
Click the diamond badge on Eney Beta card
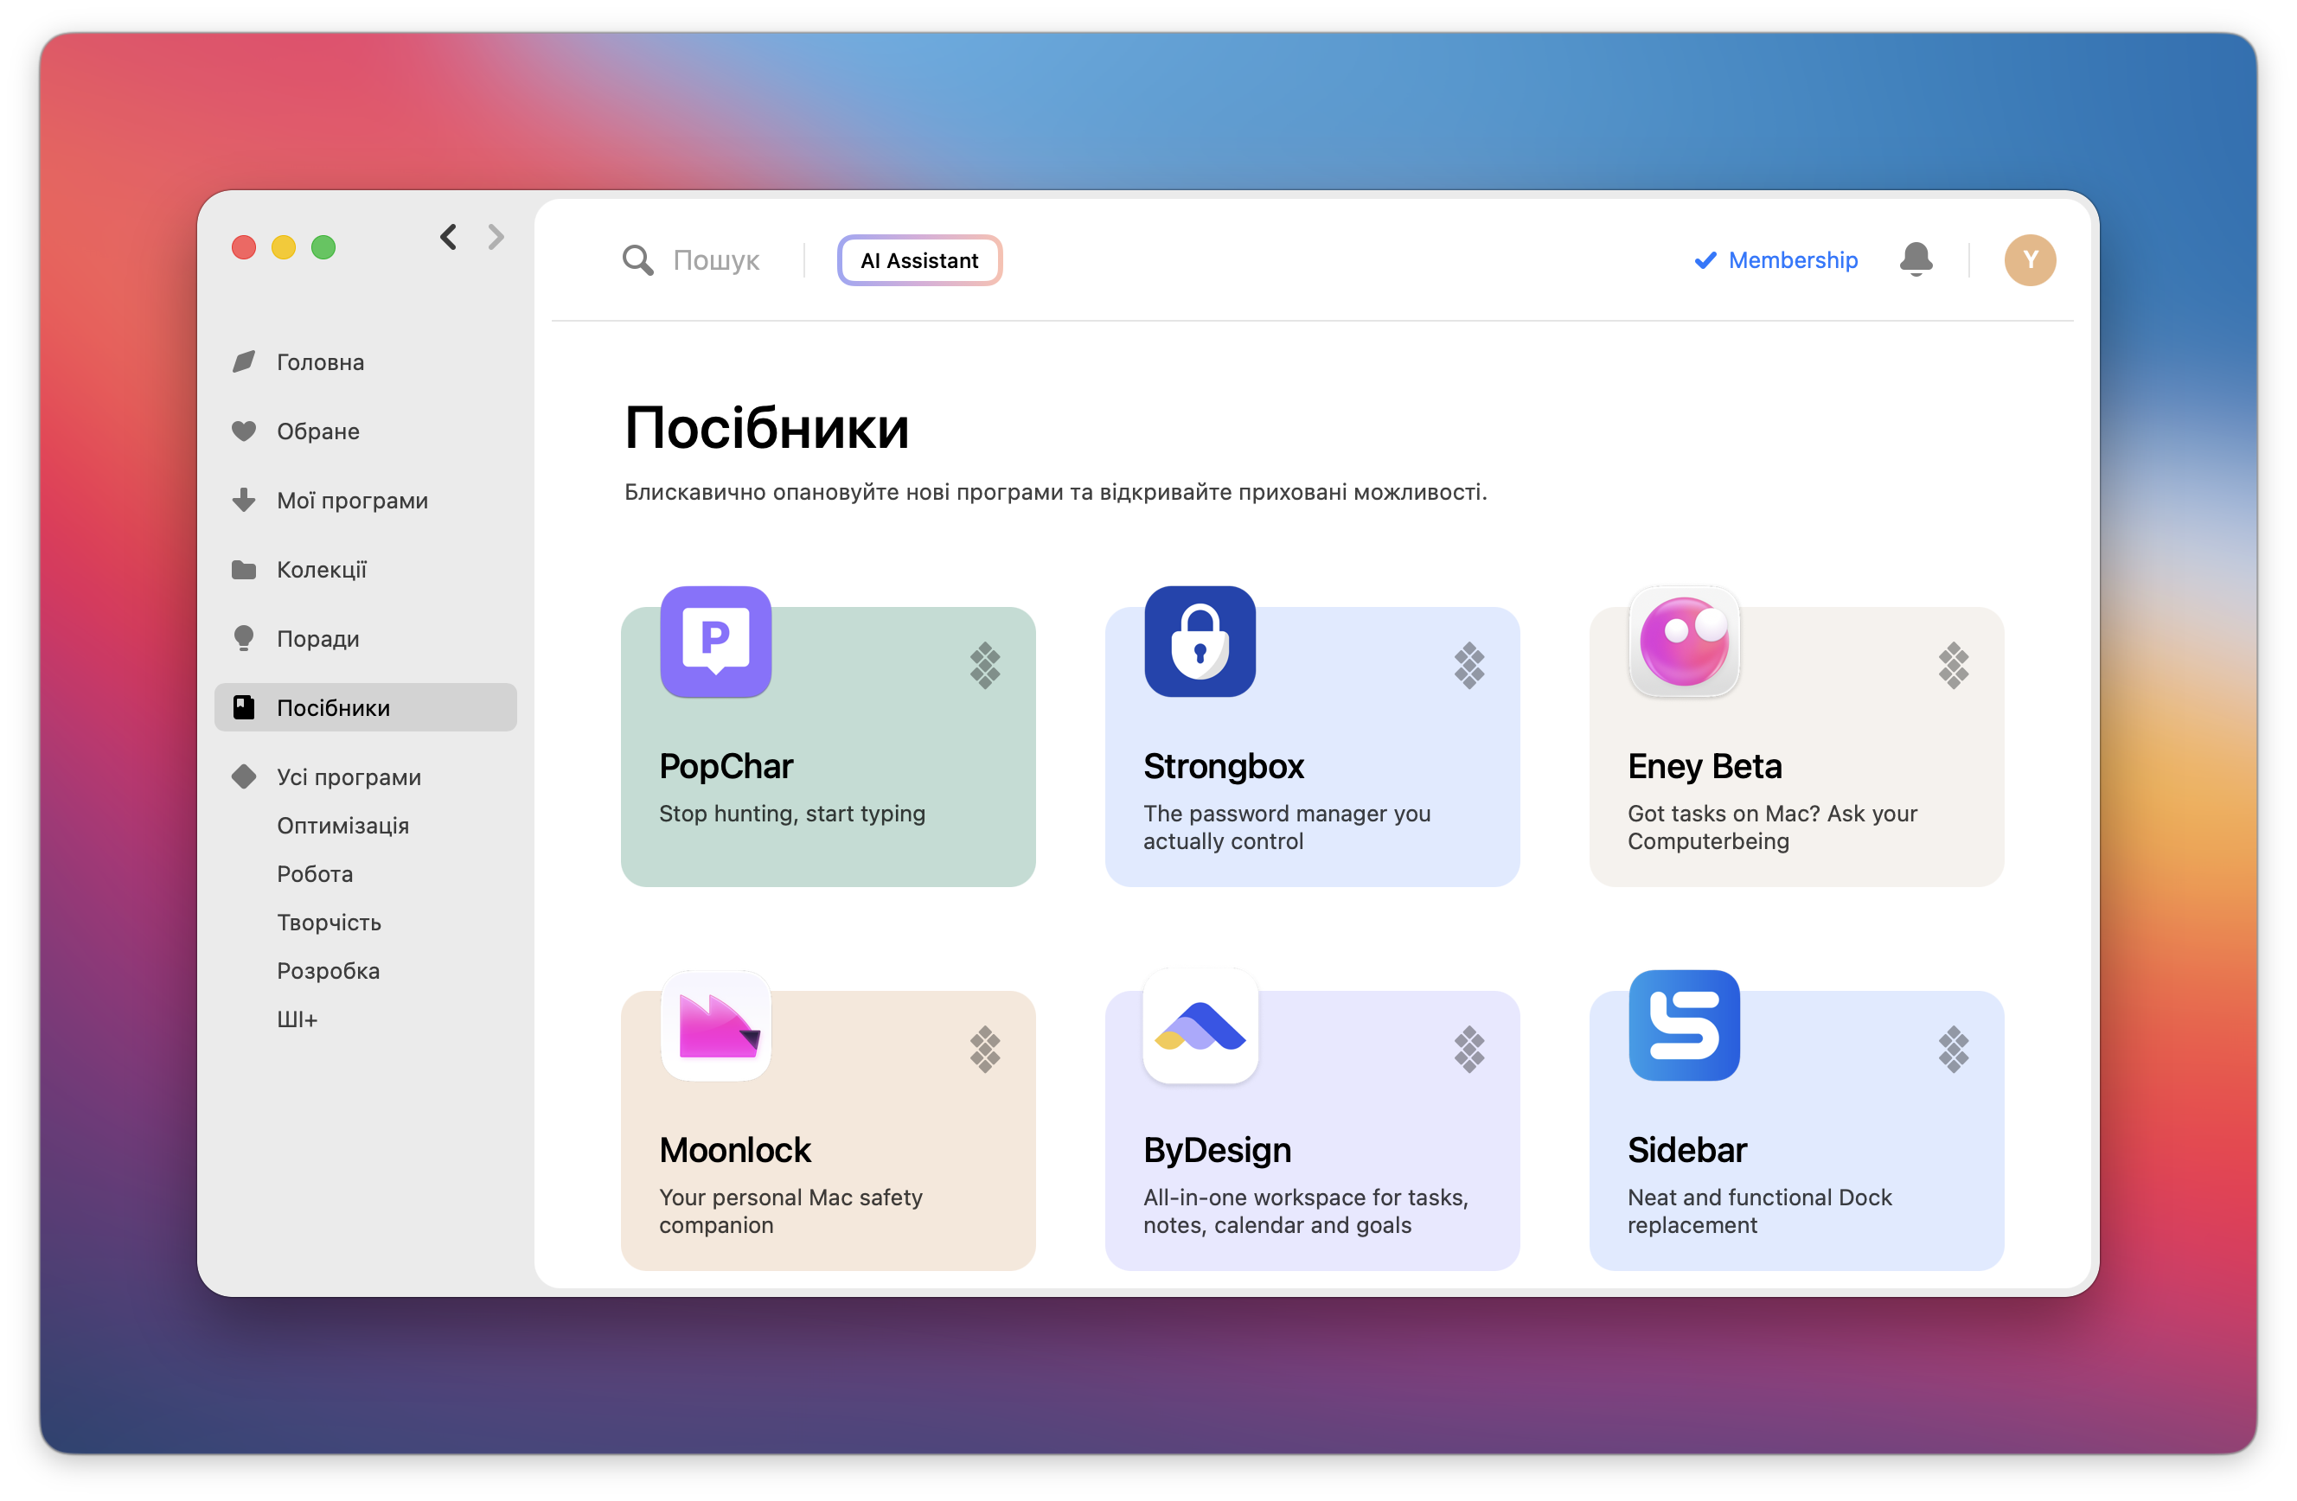(1954, 666)
